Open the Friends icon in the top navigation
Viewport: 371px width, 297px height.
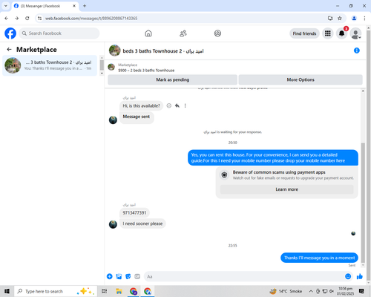183,33
